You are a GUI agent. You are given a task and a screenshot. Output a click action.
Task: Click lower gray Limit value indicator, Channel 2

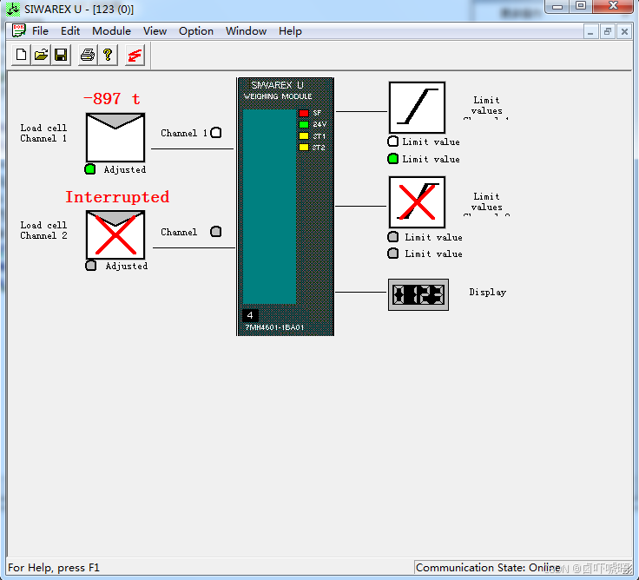392,254
